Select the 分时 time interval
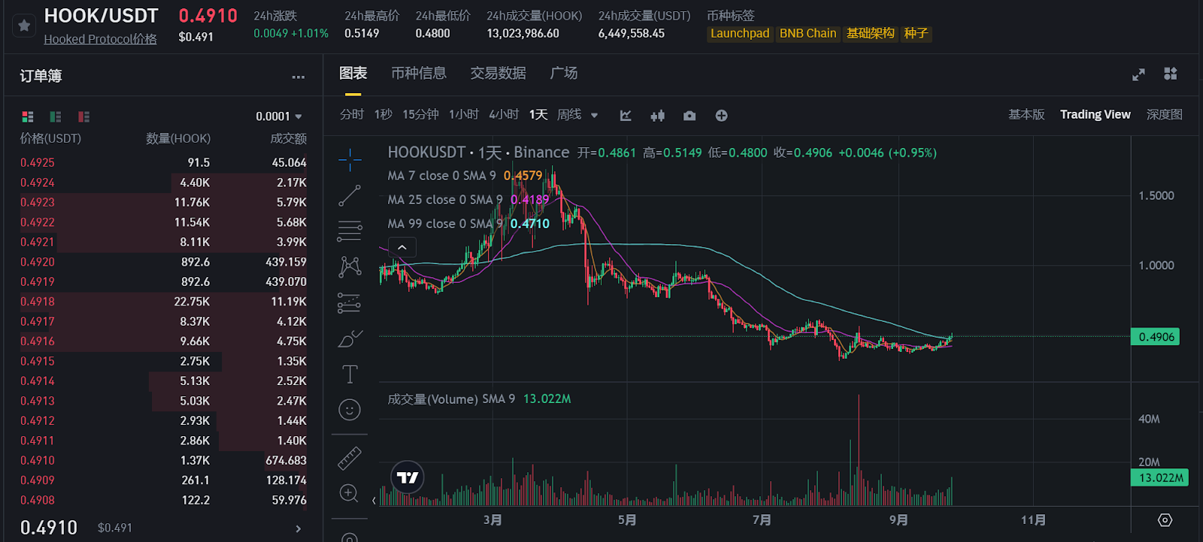Screen dimensions: 1203x542 pyautogui.click(x=351, y=115)
